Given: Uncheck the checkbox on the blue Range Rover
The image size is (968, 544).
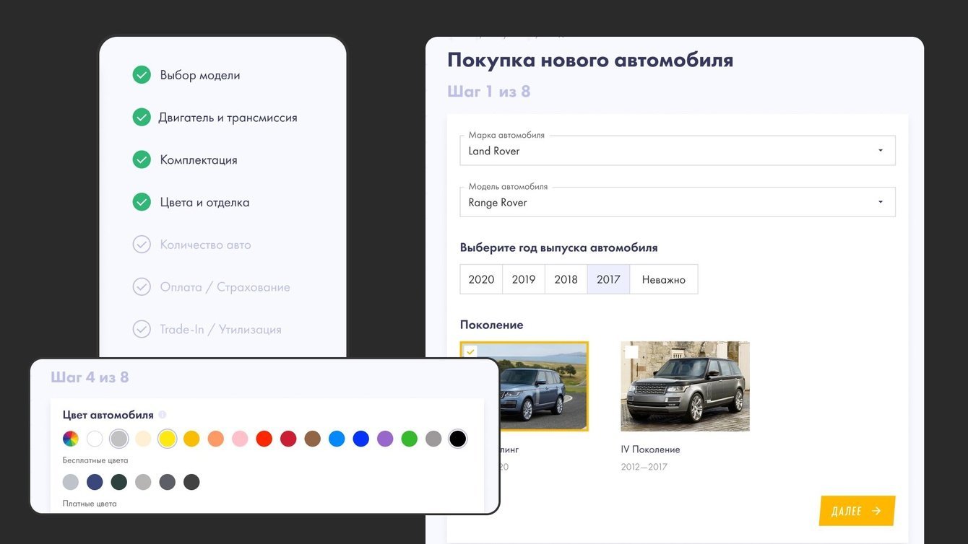Looking at the screenshot, I should tap(470, 352).
